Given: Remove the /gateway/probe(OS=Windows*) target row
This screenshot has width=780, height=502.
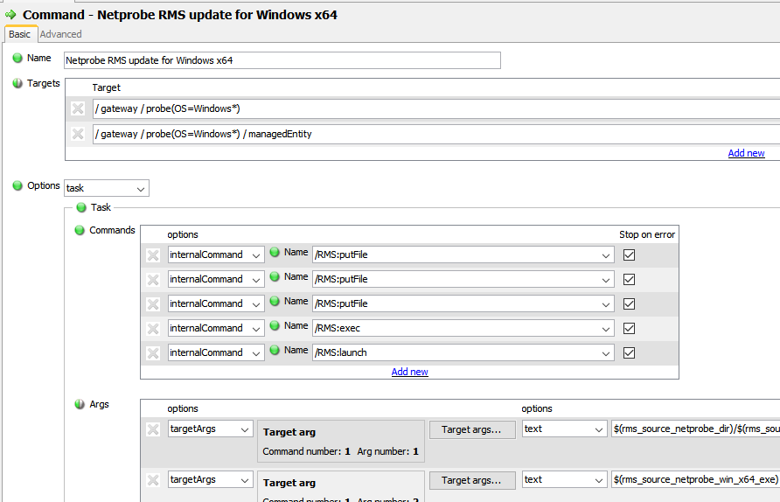Looking at the screenshot, I should tap(78, 108).
